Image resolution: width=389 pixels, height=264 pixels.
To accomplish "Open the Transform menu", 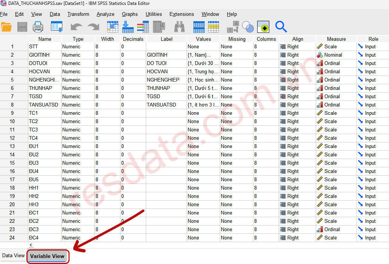I will tap(78, 14).
